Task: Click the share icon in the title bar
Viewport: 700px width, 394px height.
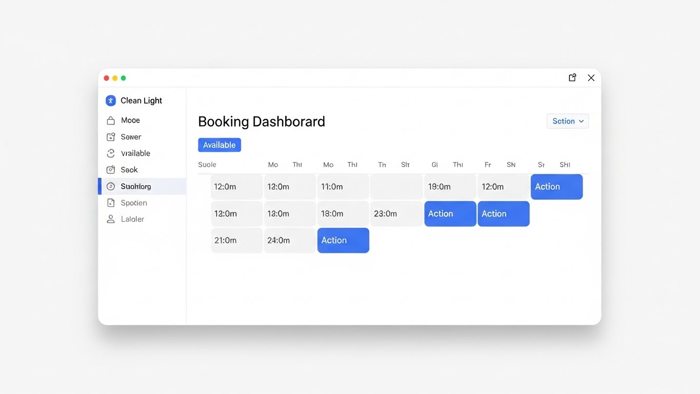Action: 572,77
